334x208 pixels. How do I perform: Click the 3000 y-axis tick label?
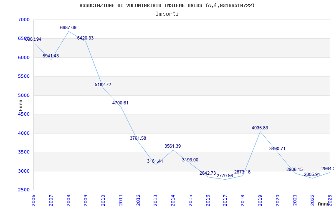coord(23,171)
